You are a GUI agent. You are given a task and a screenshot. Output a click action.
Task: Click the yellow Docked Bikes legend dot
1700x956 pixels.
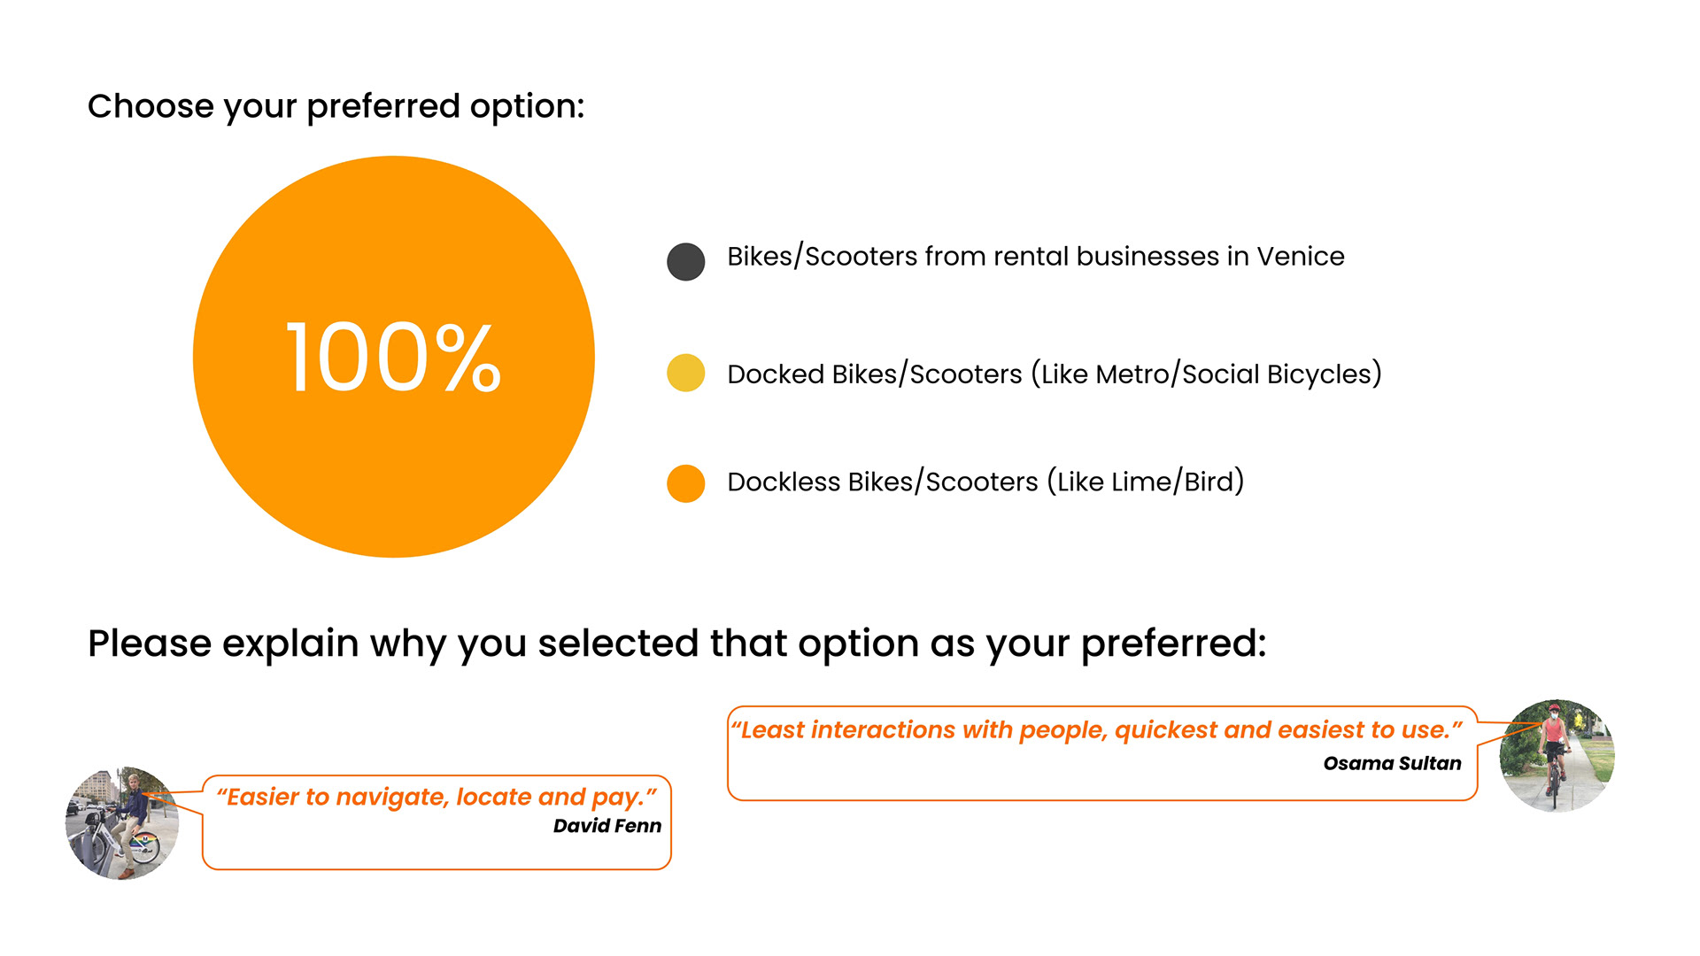tap(685, 373)
